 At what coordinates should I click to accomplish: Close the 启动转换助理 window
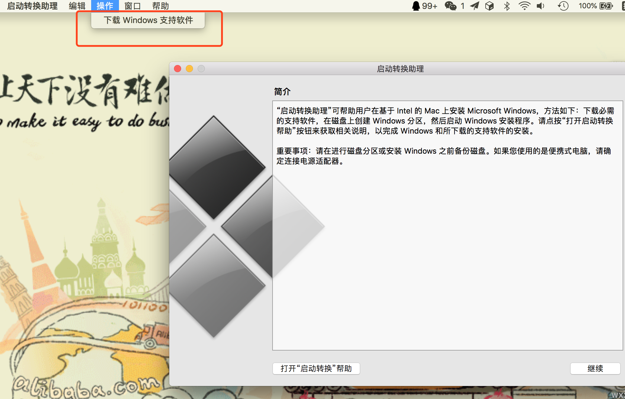click(x=178, y=69)
